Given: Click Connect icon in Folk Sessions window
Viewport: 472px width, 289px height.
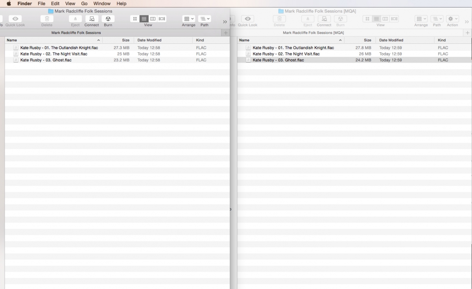Looking at the screenshot, I should click(92, 18).
